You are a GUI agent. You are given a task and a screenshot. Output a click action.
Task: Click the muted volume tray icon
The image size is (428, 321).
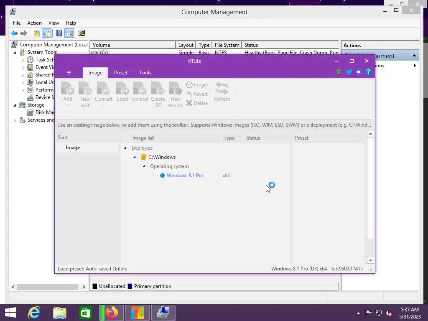pos(389,313)
